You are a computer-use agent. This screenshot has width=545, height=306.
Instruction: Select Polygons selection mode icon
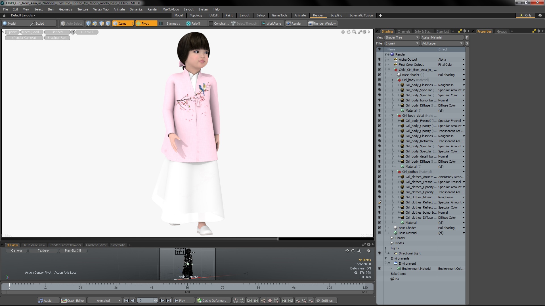pyautogui.click(x=101, y=24)
